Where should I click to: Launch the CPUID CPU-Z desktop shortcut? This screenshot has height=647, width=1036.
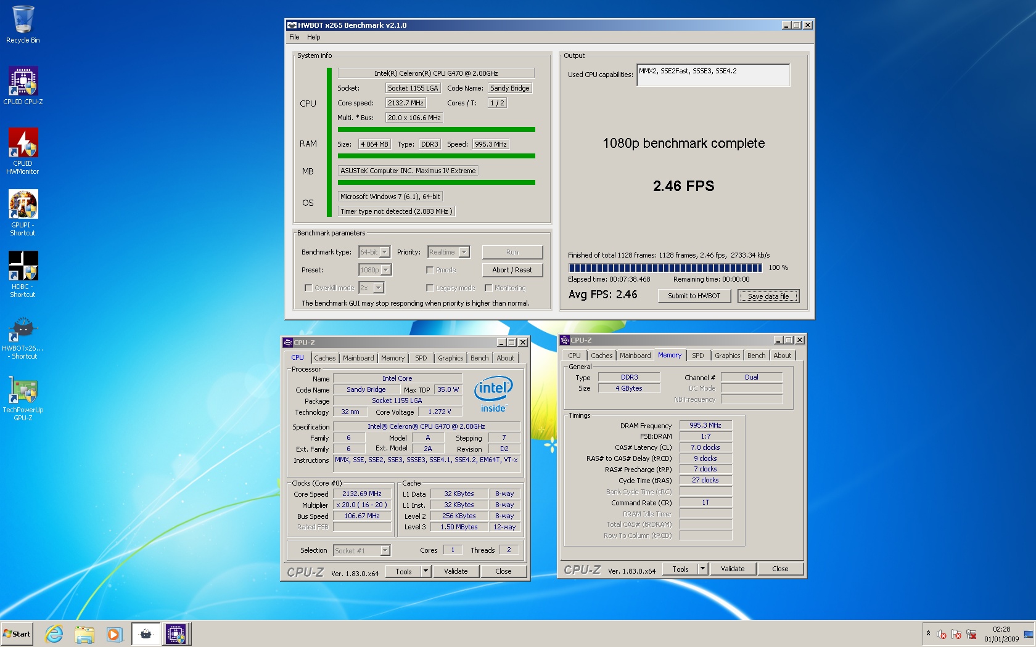(23, 86)
